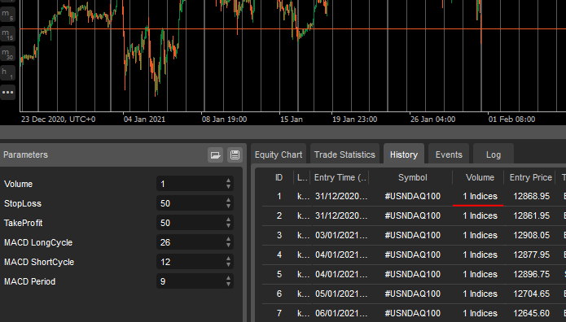Screen dimensions: 566x322
Task: Switch to the Equity Chart tab
Action: pyautogui.click(x=279, y=154)
